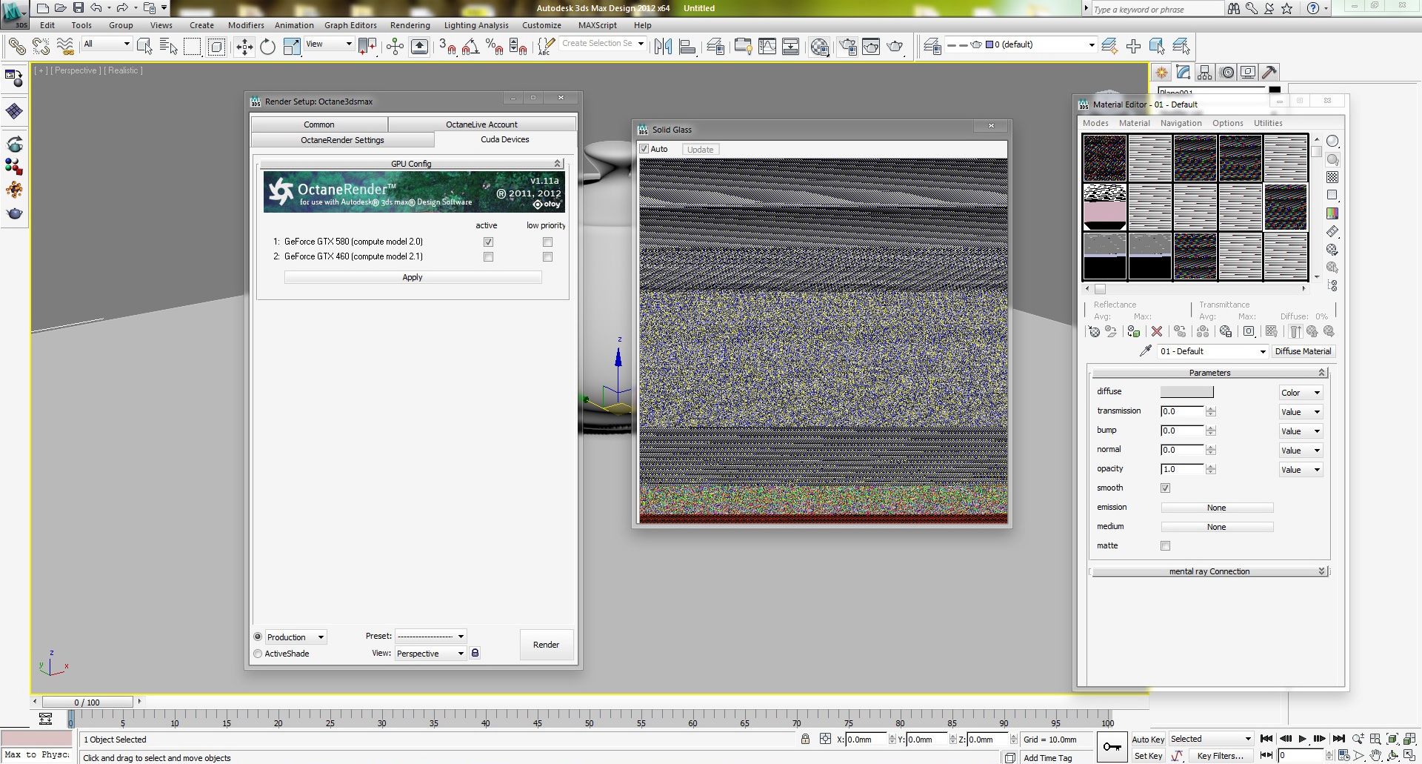The width and height of the screenshot is (1422, 764).
Task: Activate the Select and Move tool
Action: tap(244, 47)
